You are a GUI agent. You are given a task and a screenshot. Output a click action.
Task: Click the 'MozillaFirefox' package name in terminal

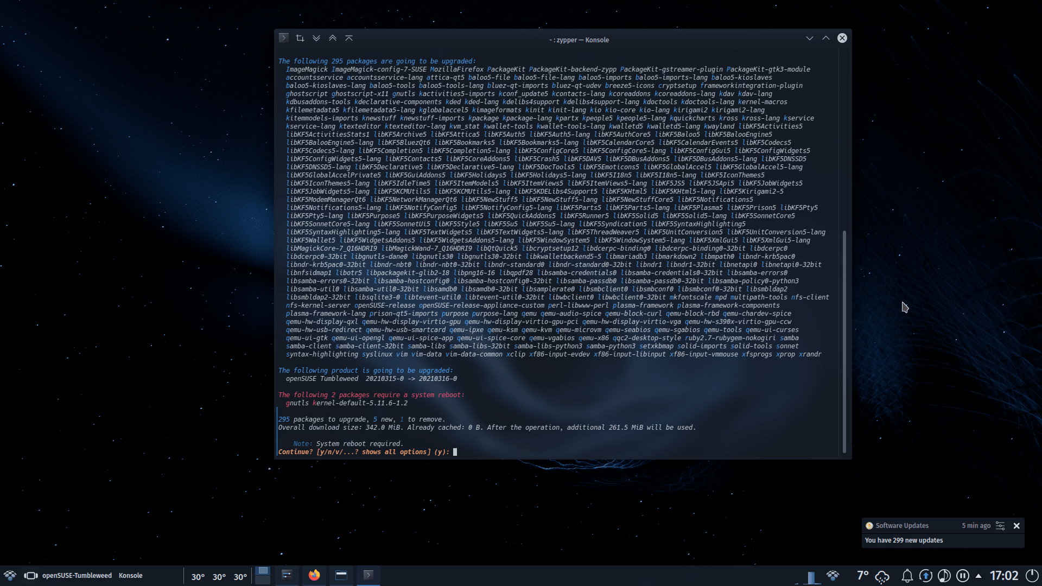457,69
